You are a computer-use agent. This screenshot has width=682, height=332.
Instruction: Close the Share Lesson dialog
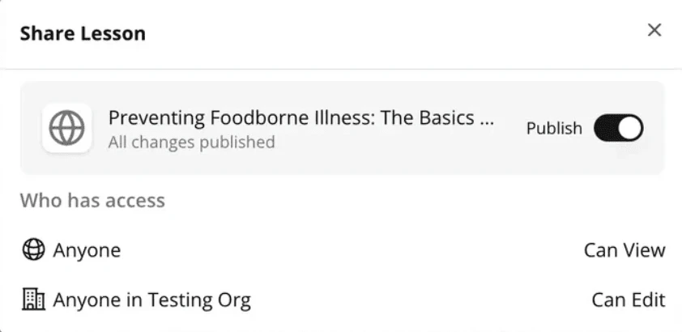[654, 31]
